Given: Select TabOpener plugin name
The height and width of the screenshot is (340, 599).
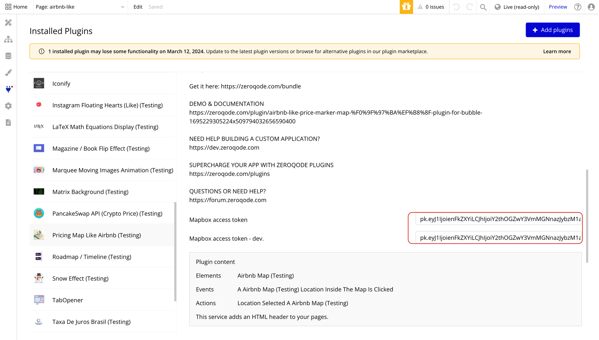Looking at the screenshot, I should (68, 300).
